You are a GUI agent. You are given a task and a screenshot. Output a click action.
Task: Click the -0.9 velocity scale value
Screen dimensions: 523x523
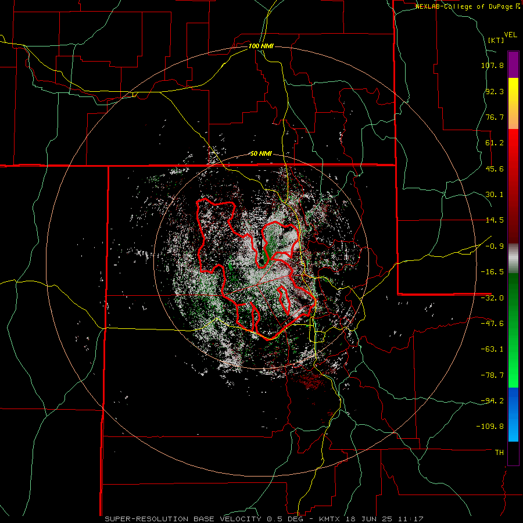coord(495,246)
